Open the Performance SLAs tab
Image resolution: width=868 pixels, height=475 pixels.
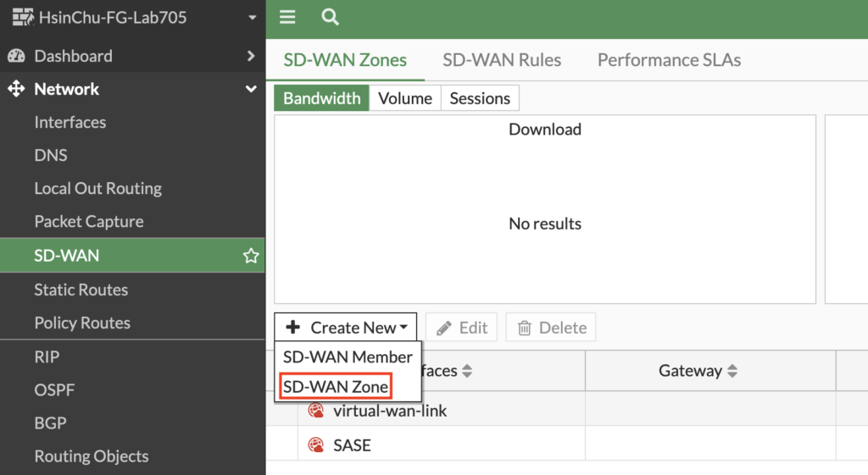pos(669,60)
